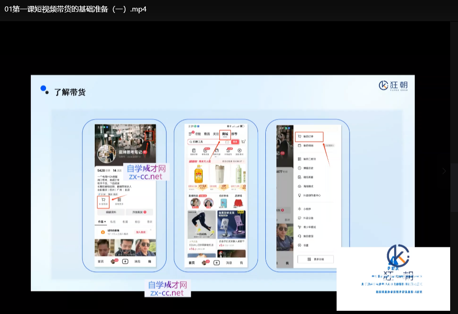Expand the 作品 dropdown tab in left phone

[x=102, y=222]
